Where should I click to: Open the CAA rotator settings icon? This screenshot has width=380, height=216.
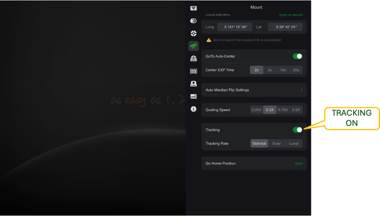194,84
